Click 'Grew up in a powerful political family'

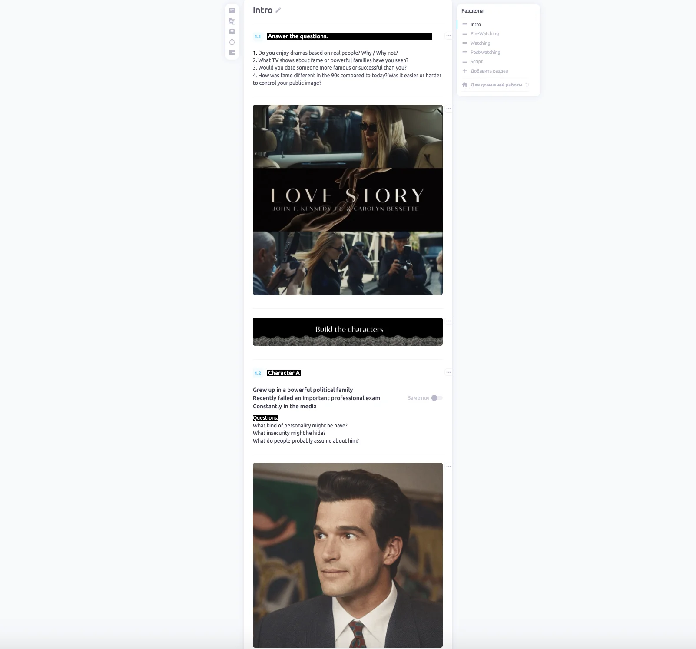(x=303, y=390)
